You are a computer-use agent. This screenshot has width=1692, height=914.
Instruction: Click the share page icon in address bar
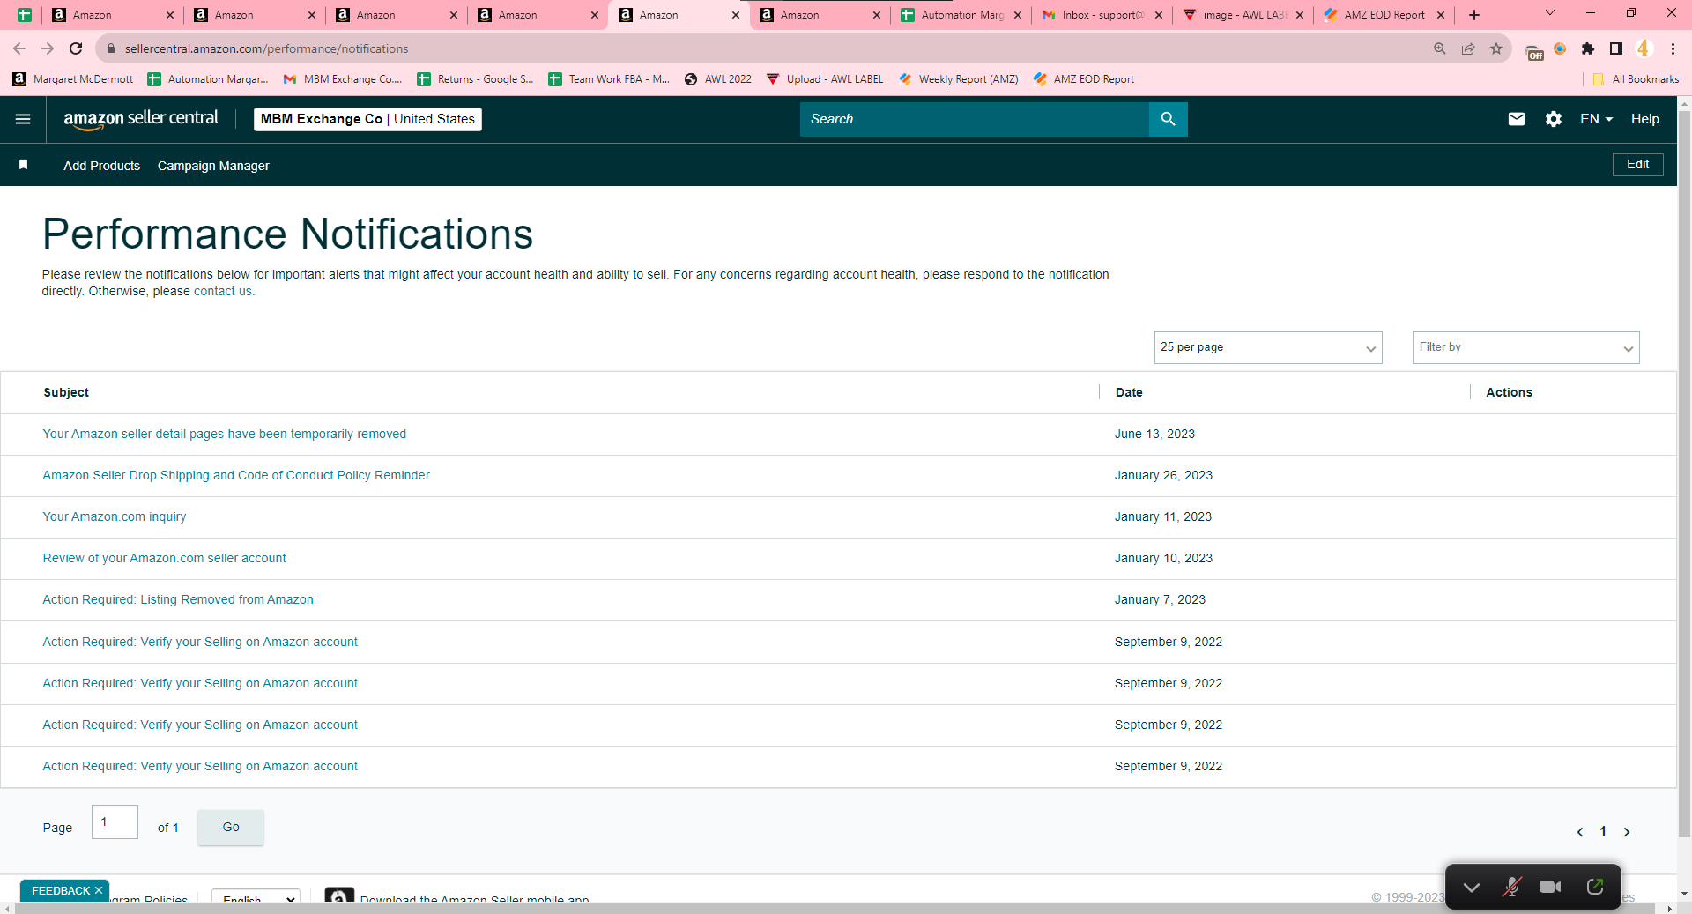tap(1468, 48)
